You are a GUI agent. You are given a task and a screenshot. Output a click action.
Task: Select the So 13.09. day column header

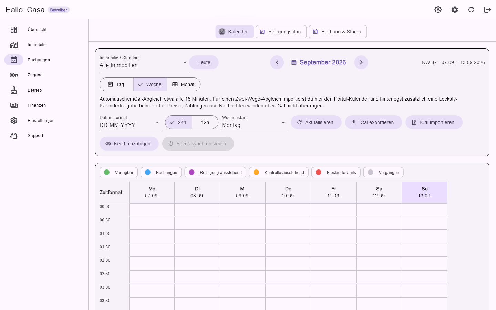click(425, 192)
